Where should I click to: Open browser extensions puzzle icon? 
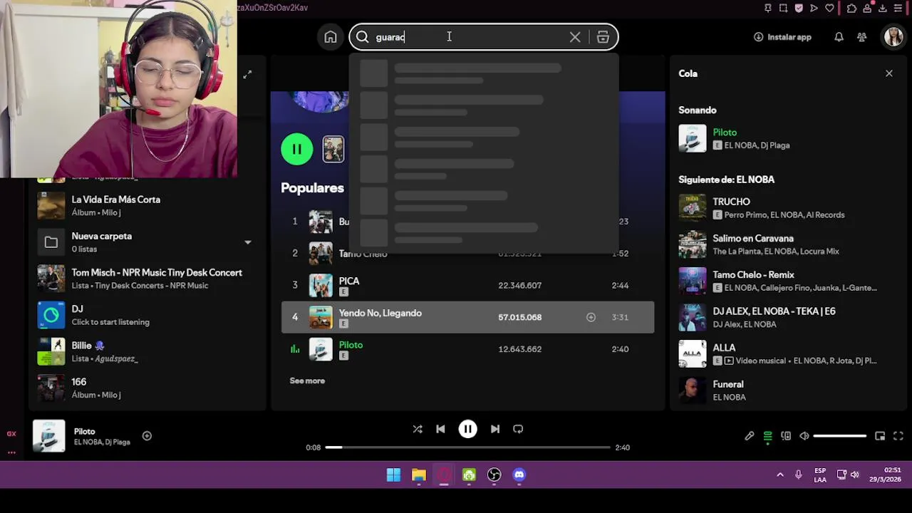[851, 8]
